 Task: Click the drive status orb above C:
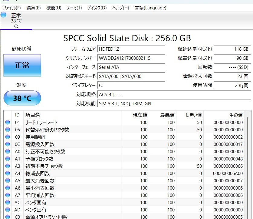[x=3, y=15]
